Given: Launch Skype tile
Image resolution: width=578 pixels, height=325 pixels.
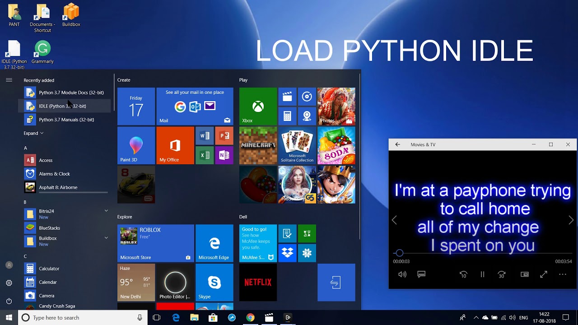Looking at the screenshot, I should 214,283.
